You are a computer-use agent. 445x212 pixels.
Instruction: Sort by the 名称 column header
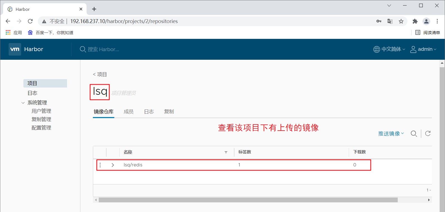128,152
